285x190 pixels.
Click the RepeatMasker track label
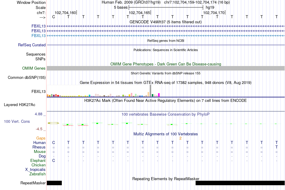(33, 183)
